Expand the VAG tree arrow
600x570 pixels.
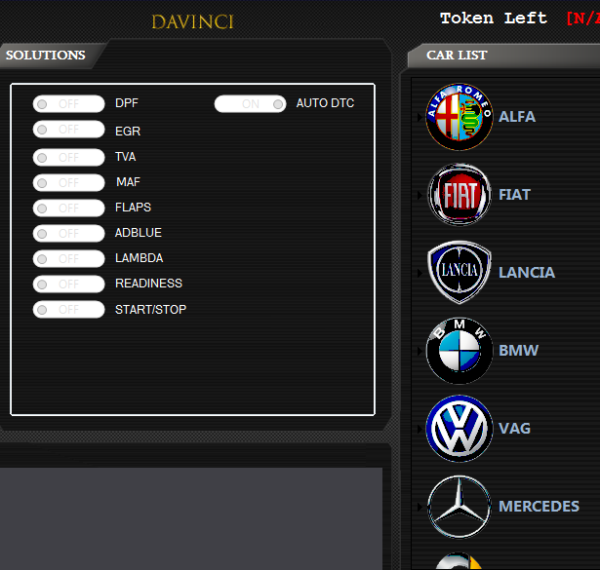click(420, 429)
